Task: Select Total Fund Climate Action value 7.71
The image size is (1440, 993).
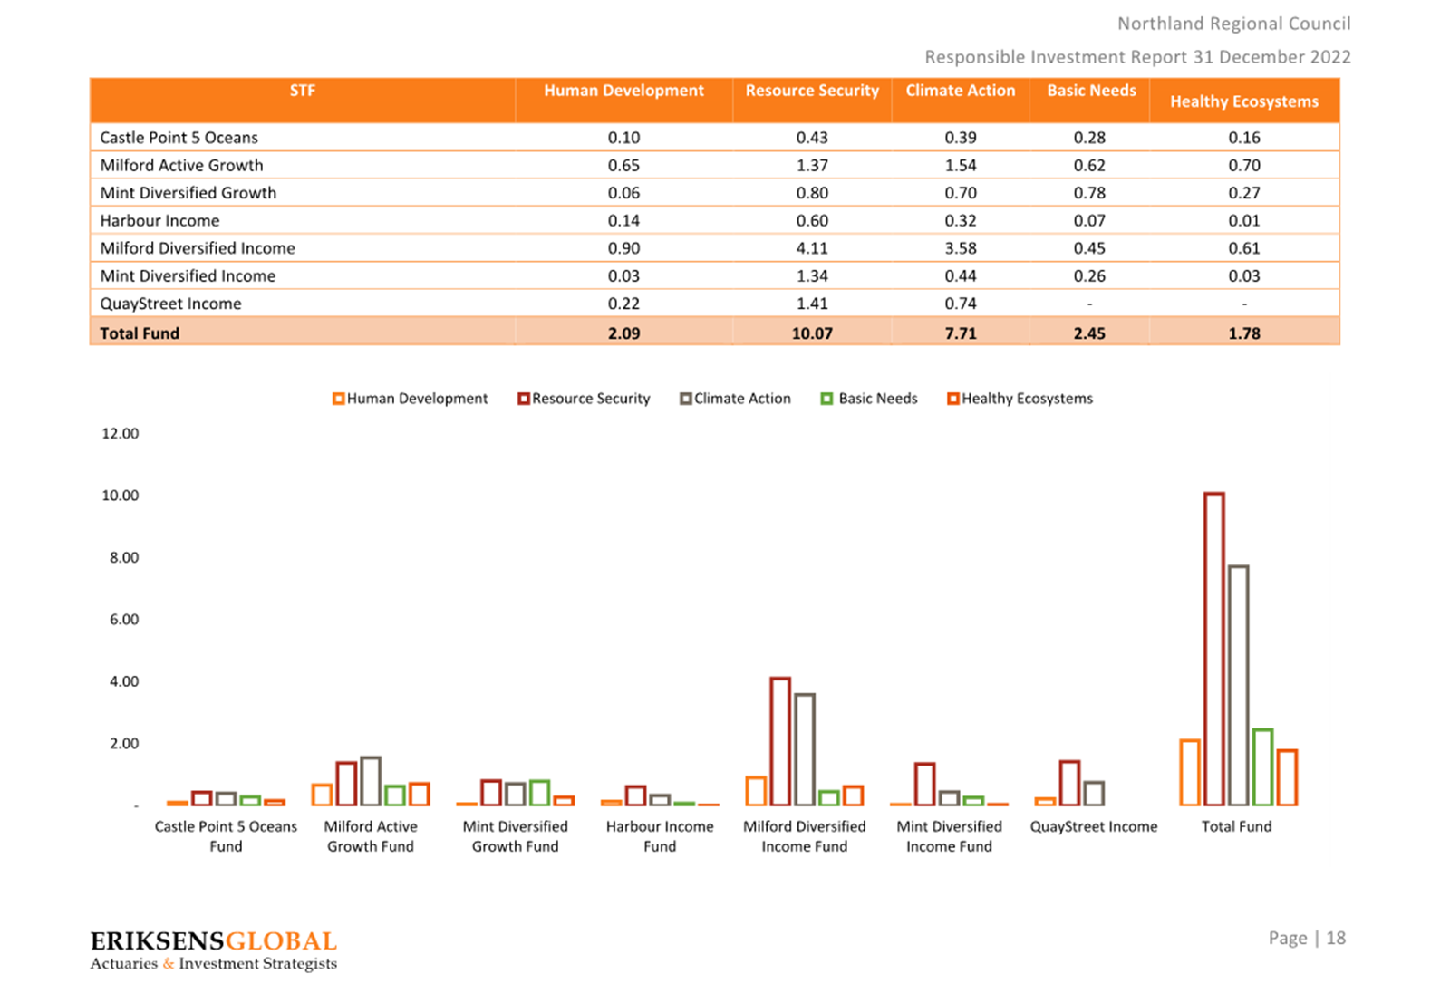Action: click(961, 333)
